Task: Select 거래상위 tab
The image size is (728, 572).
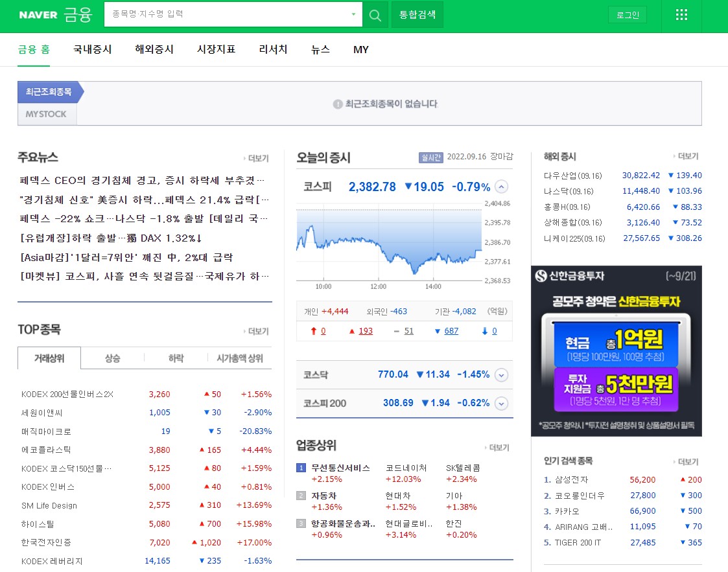Action: point(49,358)
